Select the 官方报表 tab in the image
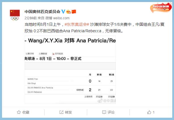The height and width of the screenshot is (120, 174). [58, 54]
